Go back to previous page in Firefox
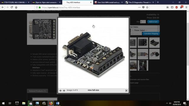189x106 pixels. (x=3, y=7)
